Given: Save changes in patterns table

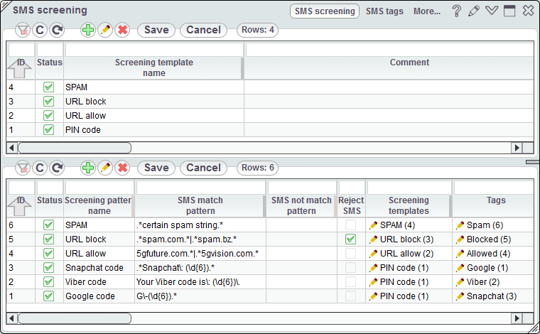Looking at the screenshot, I should [x=156, y=168].
